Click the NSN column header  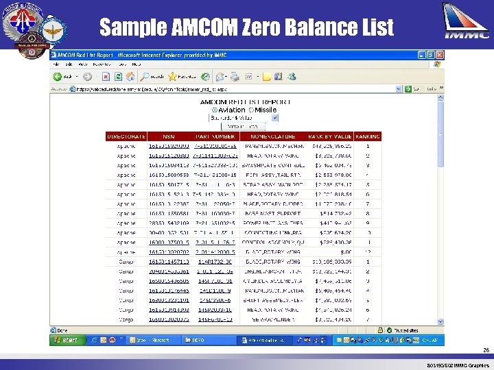click(x=169, y=136)
